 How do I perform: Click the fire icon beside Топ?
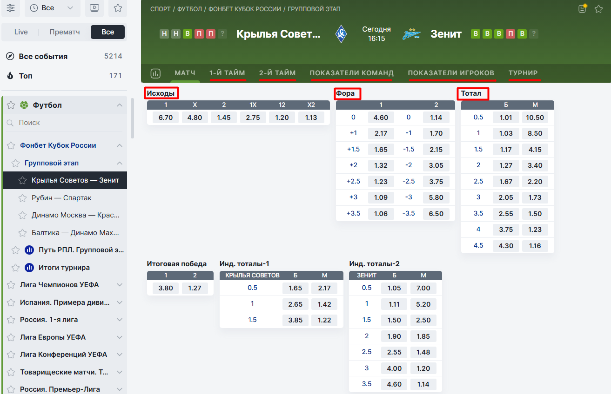click(10, 76)
